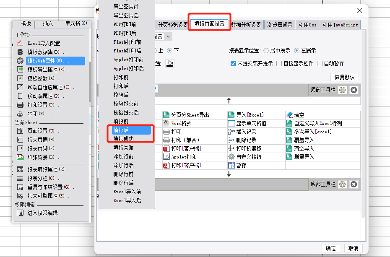
Task: Uncheck 未提交离开提示 checkbox
Action: pos(233,64)
